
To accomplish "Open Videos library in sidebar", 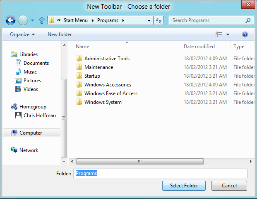I will pyautogui.click(x=31, y=89).
